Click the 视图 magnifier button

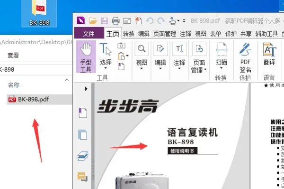click(x=142, y=49)
